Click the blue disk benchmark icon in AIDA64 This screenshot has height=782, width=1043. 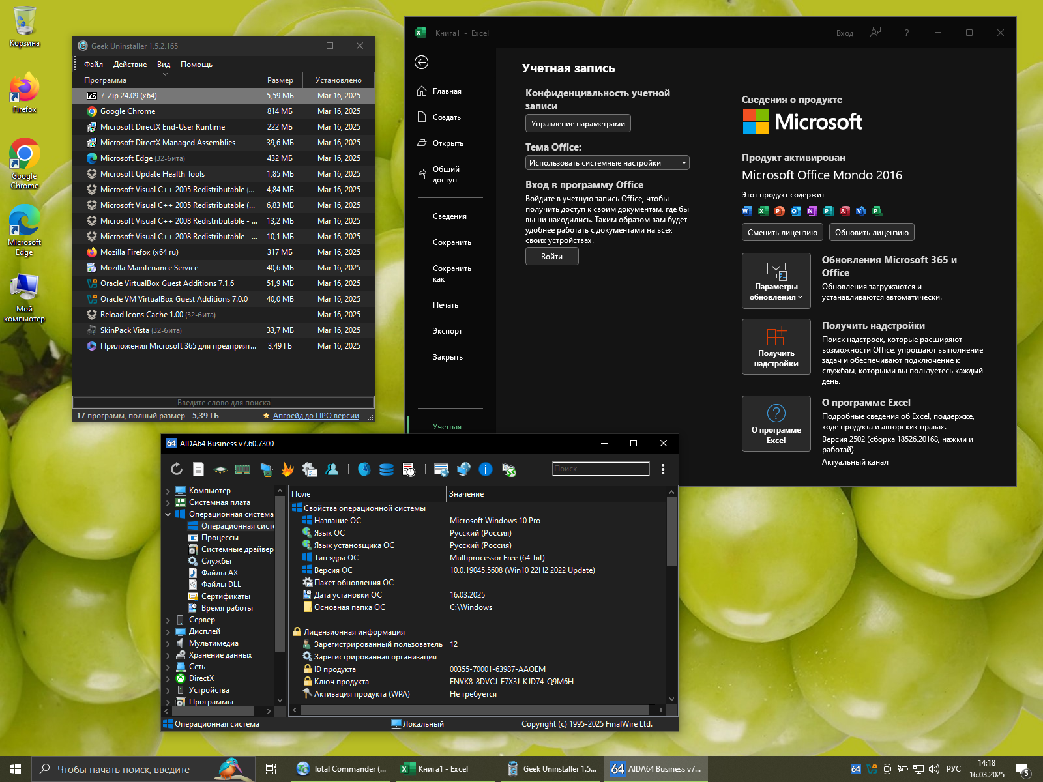coord(364,469)
